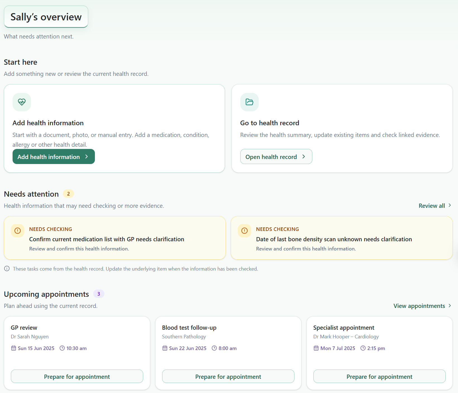Screen dimensions: 458x393
Task: Click clock icon next to 2:15 pm
Action: click(x=363, y=348)
